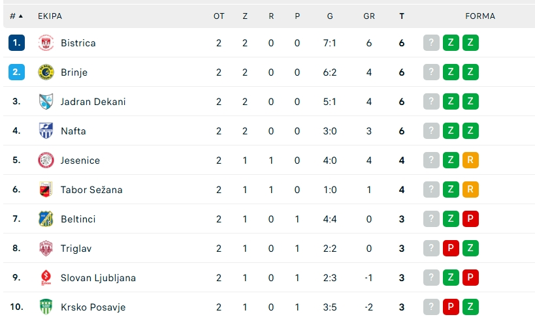Click the Nafta club badge

coord(46,131)
